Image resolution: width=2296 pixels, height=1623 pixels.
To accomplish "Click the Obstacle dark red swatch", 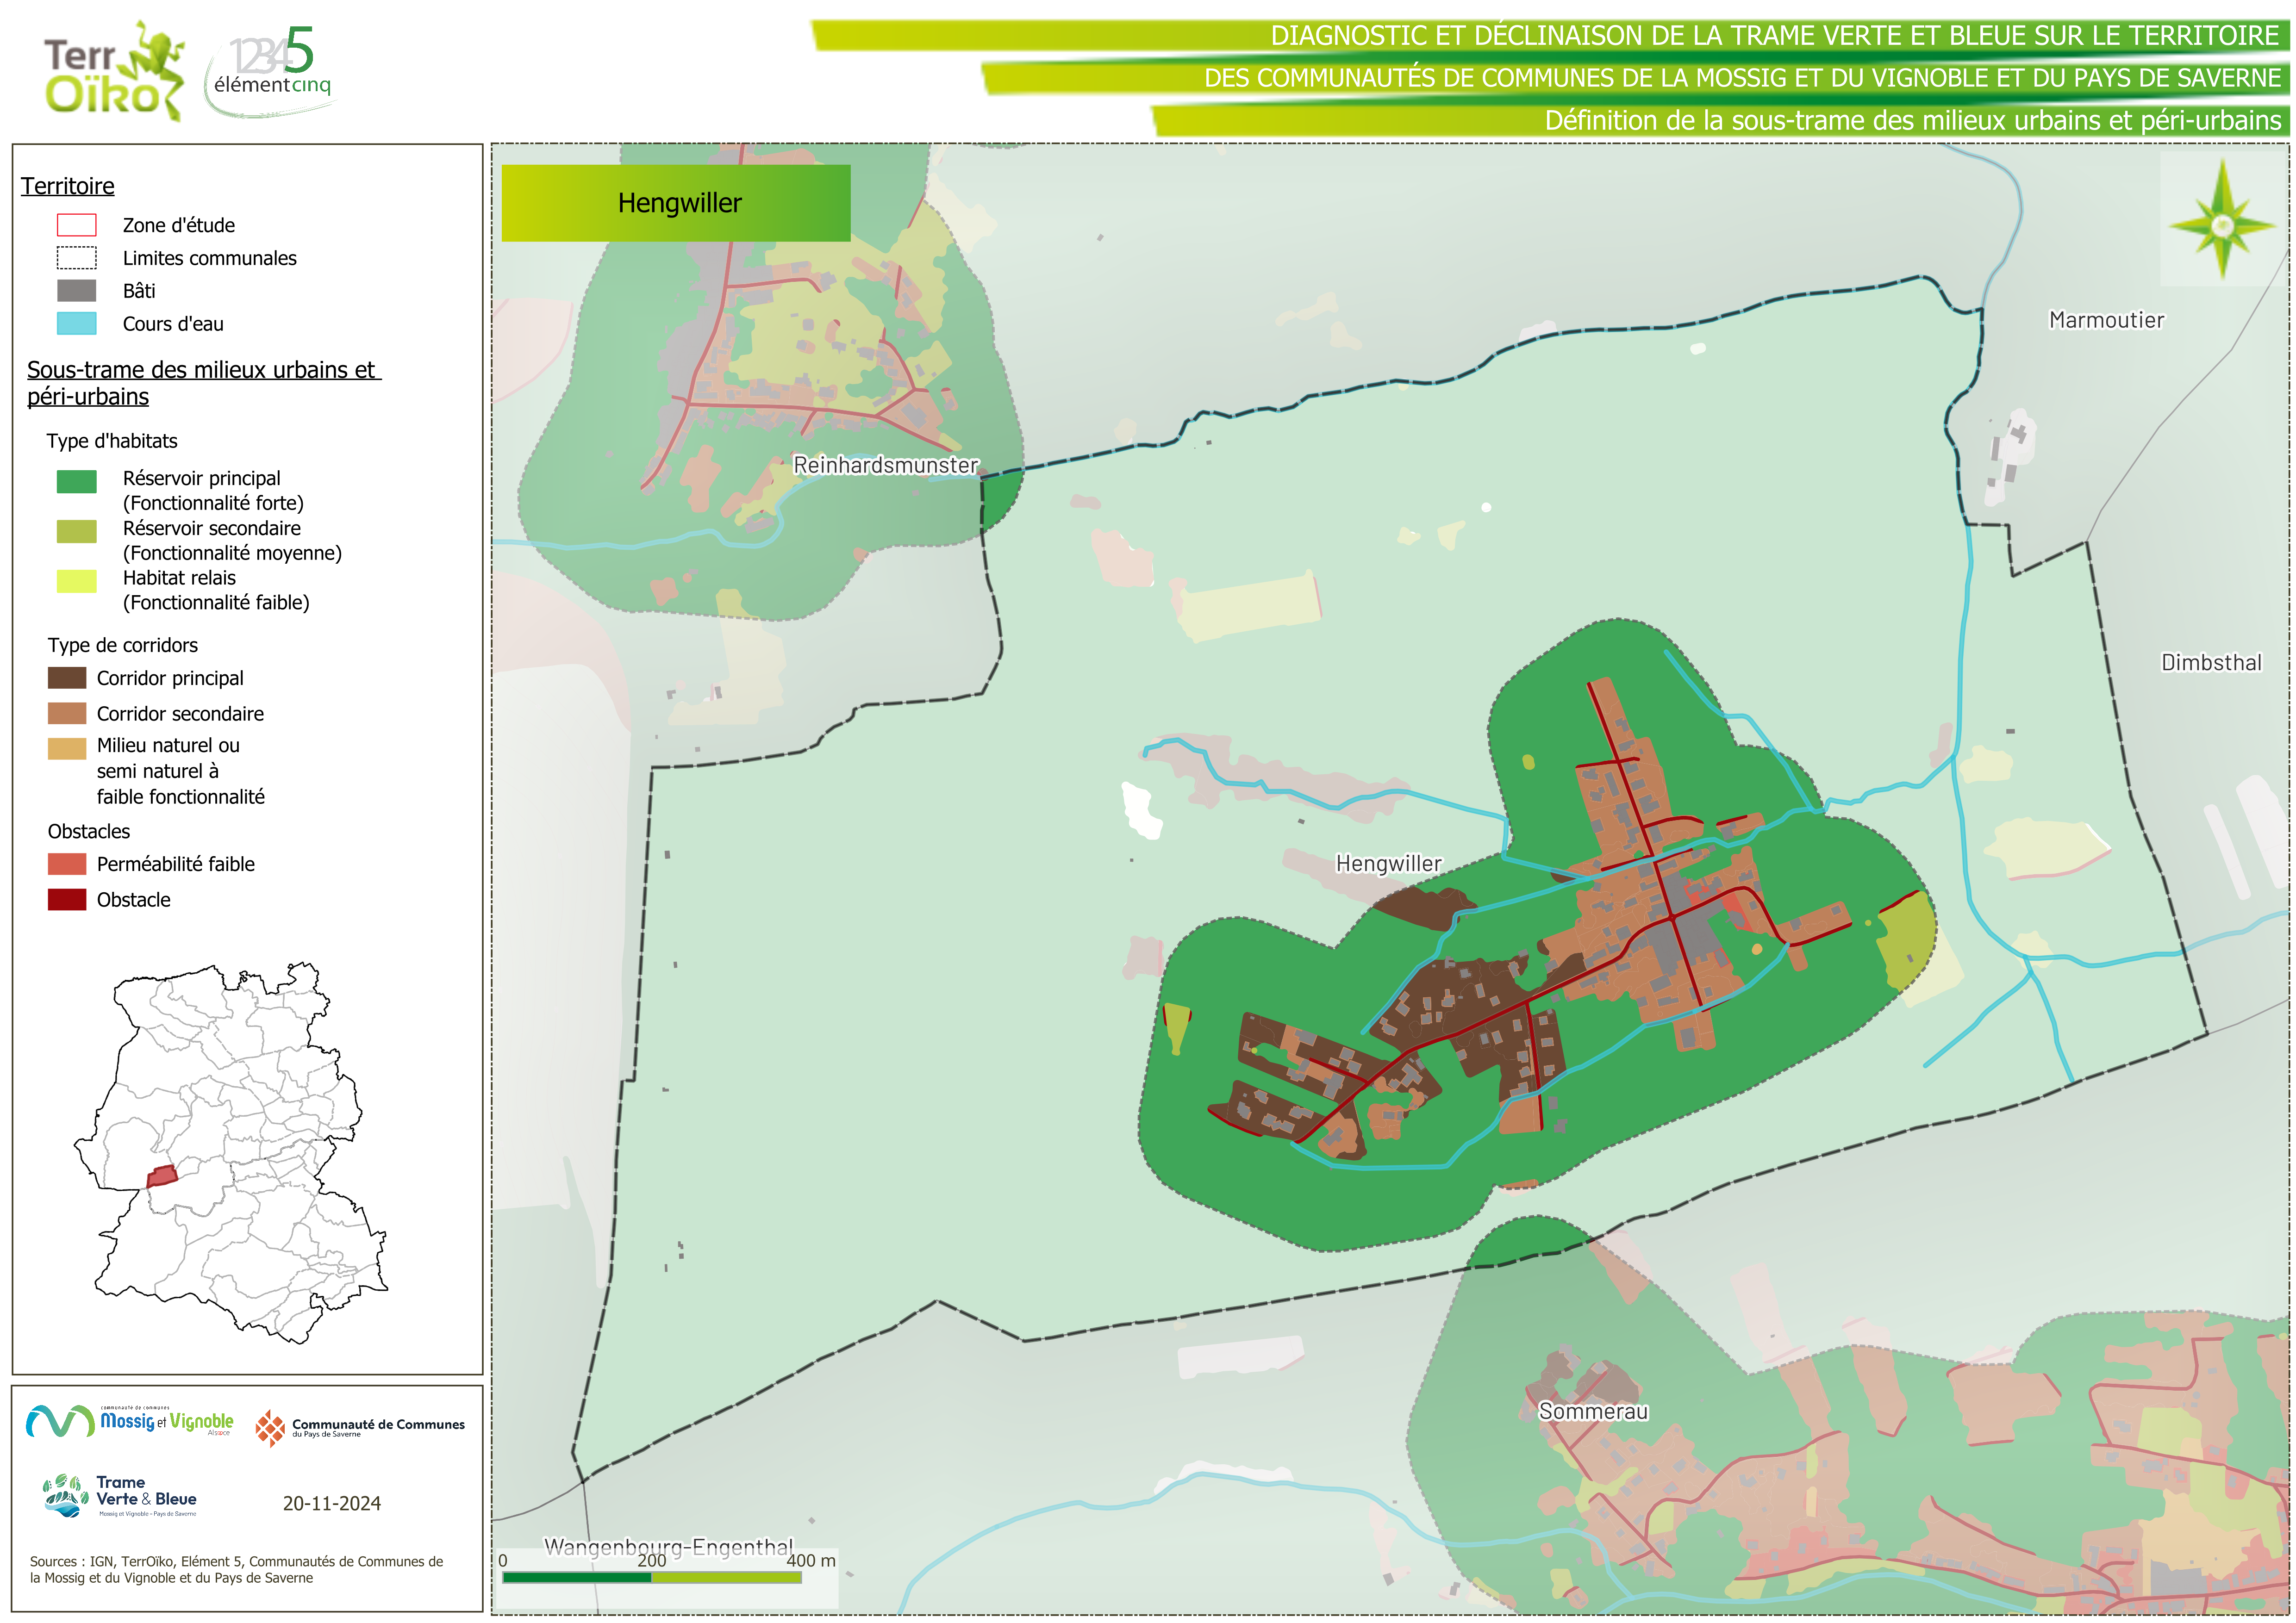I will click(x=67, y=899).
